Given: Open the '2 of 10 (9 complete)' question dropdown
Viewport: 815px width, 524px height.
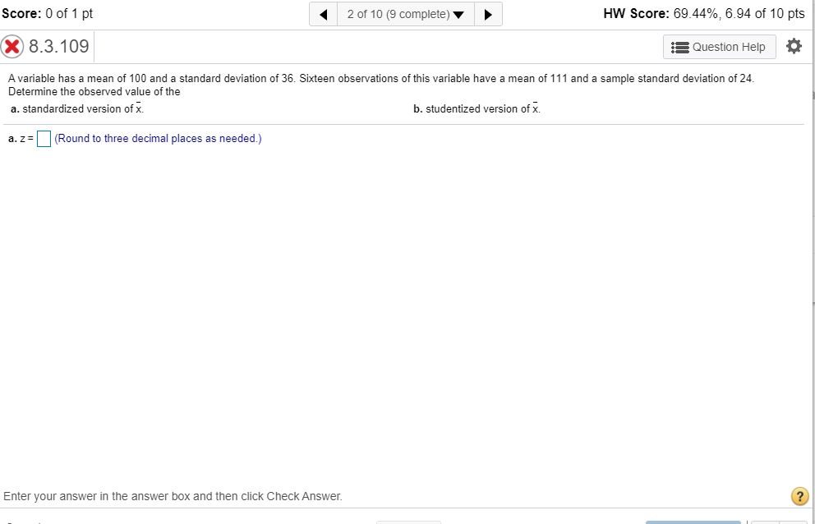Looking at the screenshot, I should pyautogui.click(x=405, y=14).
